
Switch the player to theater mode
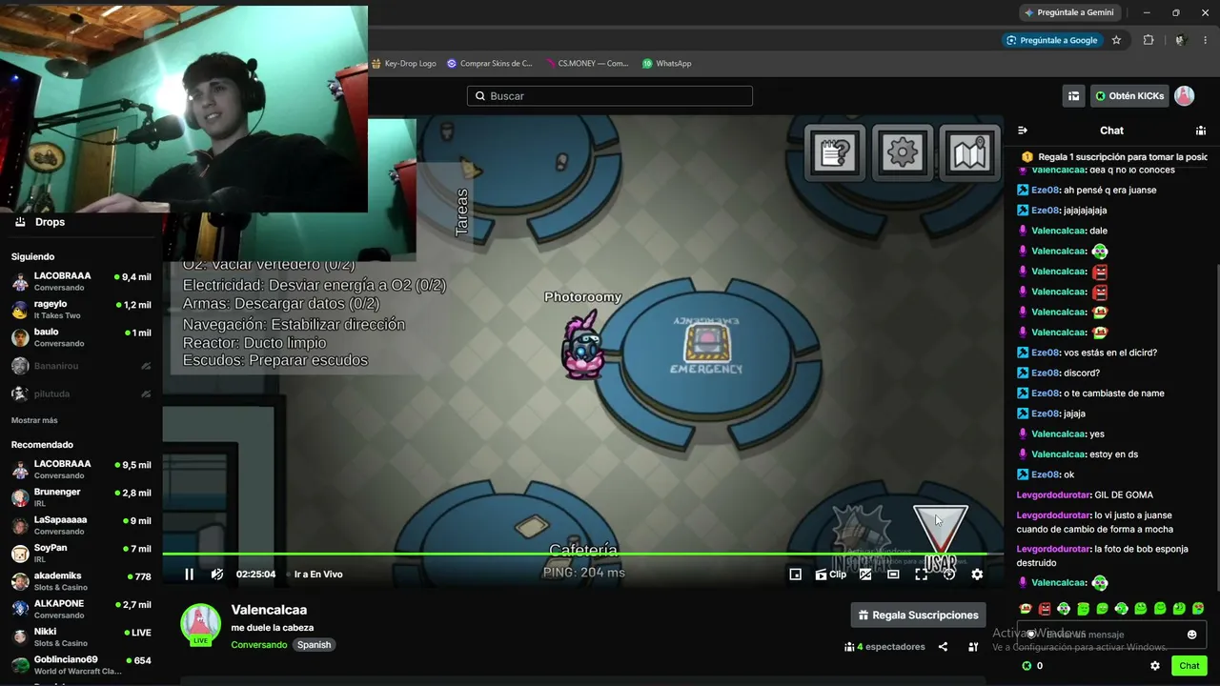click(893, 574)
